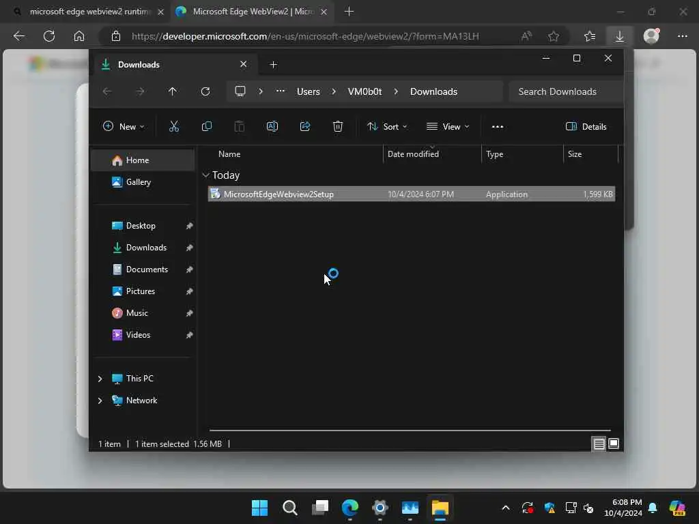This screenshot has height=524, width=699.
Task: Expand chevron after Users in breadcrumb
Action: pos(333,91)
